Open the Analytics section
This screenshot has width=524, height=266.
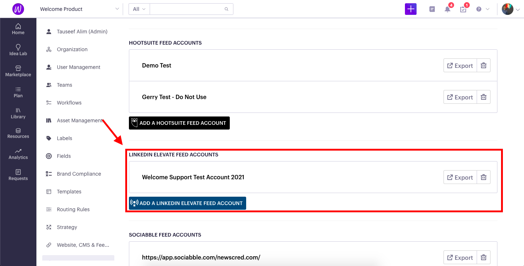18,154
